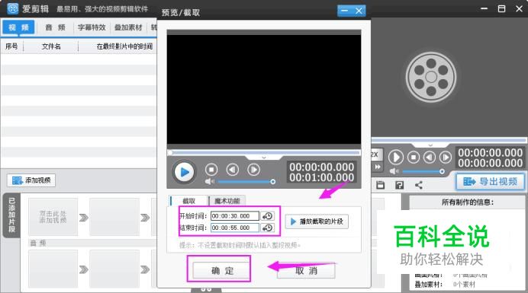Save project with the floppy disk icon

click(380, 185)
